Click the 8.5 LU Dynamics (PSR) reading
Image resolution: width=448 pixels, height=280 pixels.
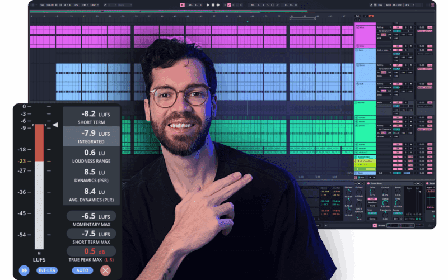pyautogui.click(x=91, y=175)
